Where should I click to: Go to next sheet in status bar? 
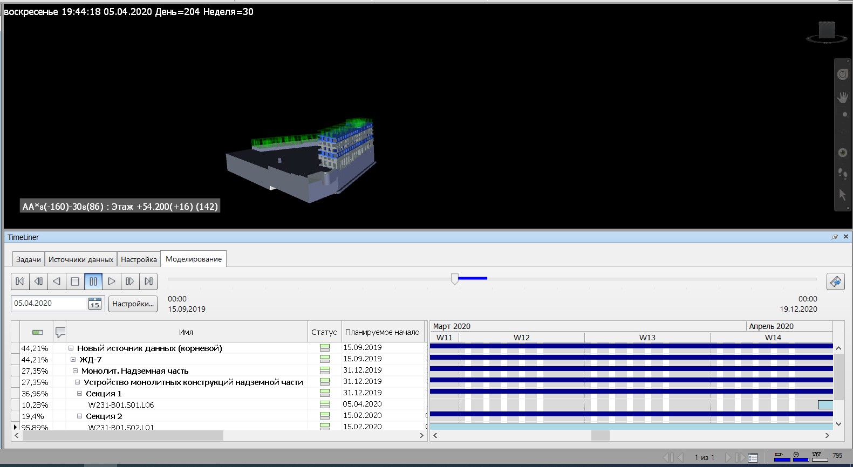[728, 457]
